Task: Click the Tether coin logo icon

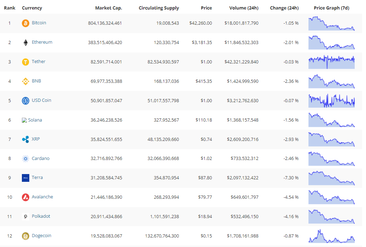Action: pyautogui.click(x=25, y=62)
